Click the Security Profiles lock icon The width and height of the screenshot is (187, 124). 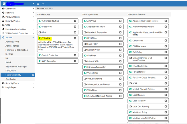[x=3, y=21]
